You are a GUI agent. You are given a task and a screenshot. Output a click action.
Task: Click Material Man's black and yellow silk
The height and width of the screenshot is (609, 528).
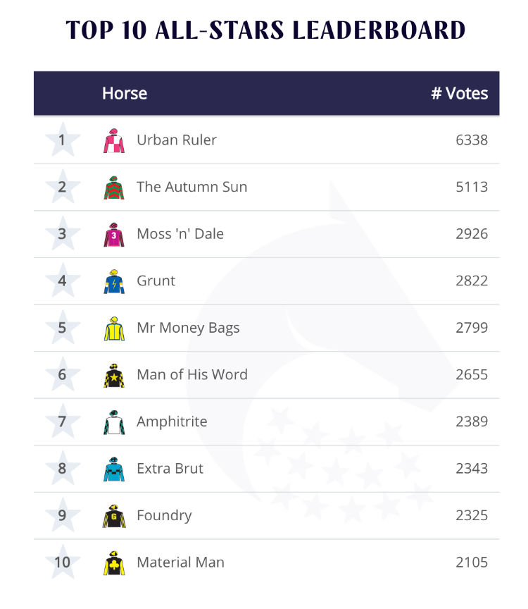(114, 563)
